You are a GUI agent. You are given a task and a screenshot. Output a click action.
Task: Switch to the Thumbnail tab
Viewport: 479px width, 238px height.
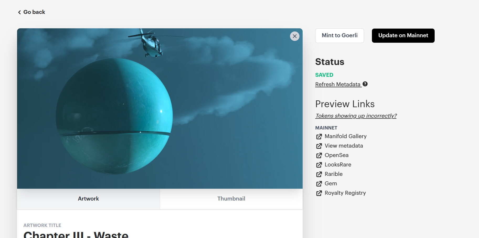231,199
